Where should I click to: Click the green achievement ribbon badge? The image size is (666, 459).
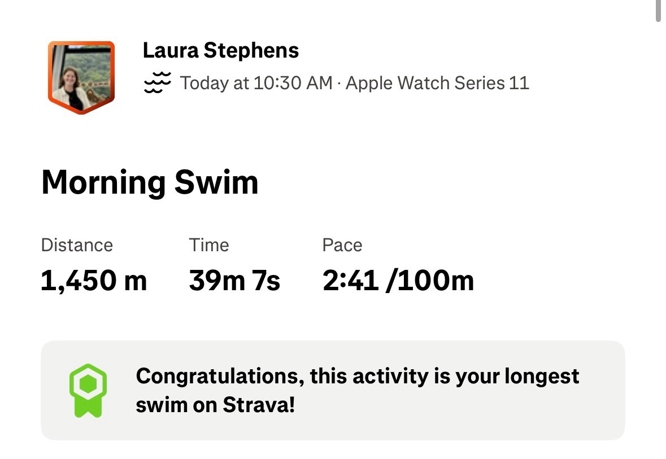(88, 390)
